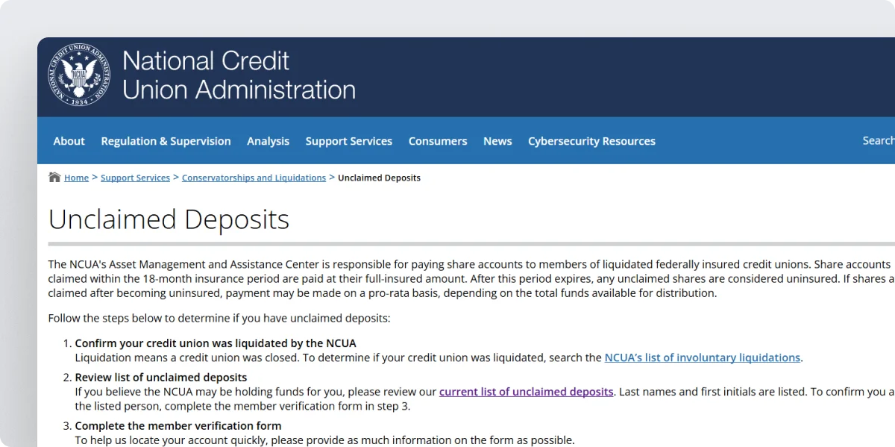
Task: Select the Unclaimed Deposits breadcrumb entry
Action: pos(379,177)
